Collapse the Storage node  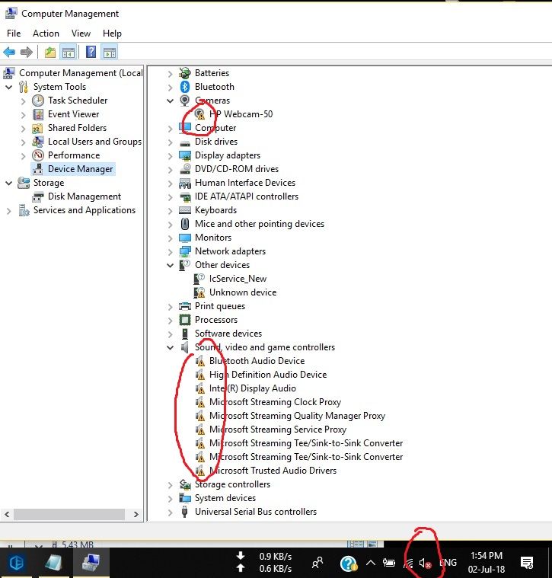point(9,183)
